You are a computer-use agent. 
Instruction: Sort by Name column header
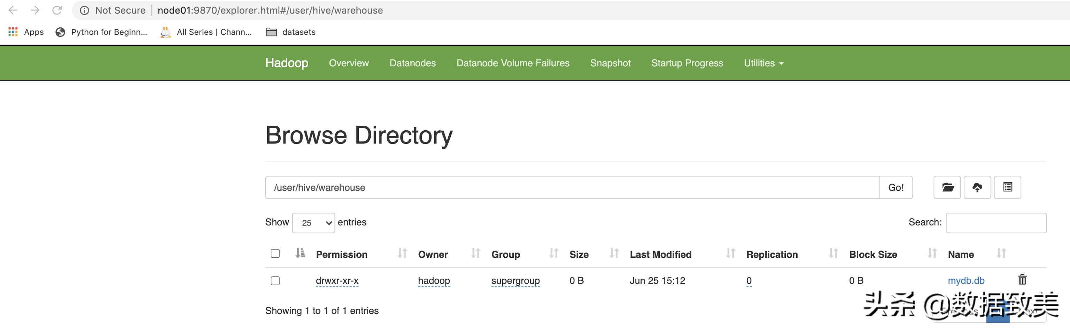(960, 254)
